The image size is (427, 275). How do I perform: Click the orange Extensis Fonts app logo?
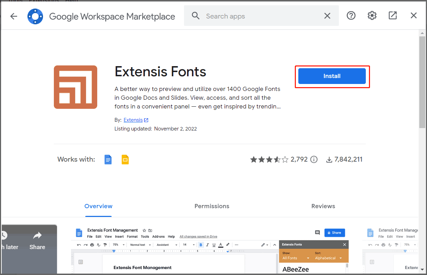(76, 87)
